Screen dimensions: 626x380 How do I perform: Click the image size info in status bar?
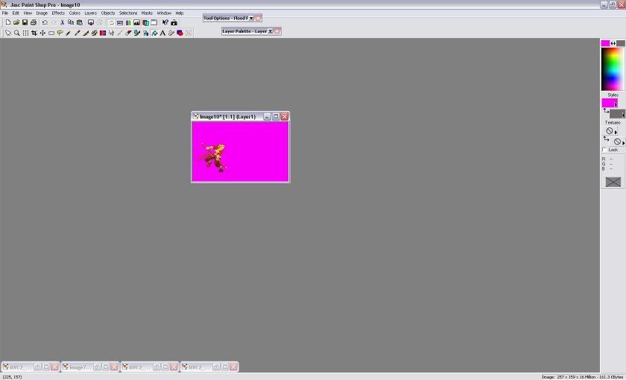(583, 377)
